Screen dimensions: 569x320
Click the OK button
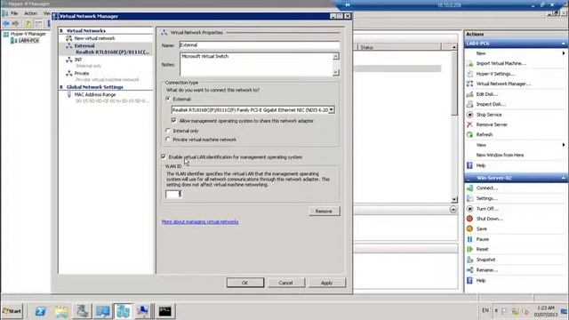245,283
